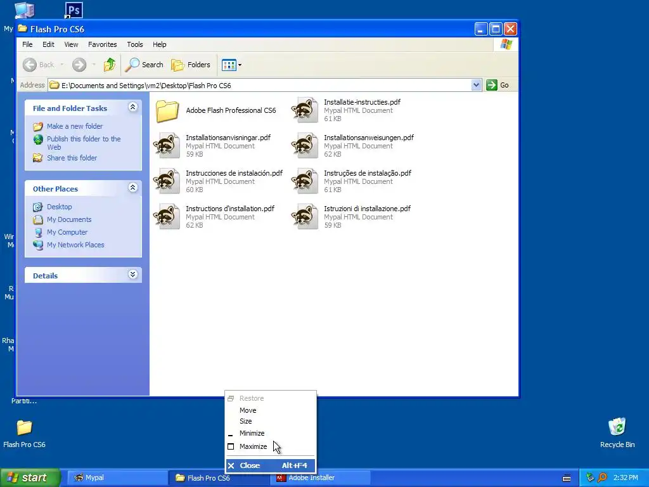Select Instruções de instalação.pdf raccoon icon
Screen dimensions: 649x487
[305, 181]
